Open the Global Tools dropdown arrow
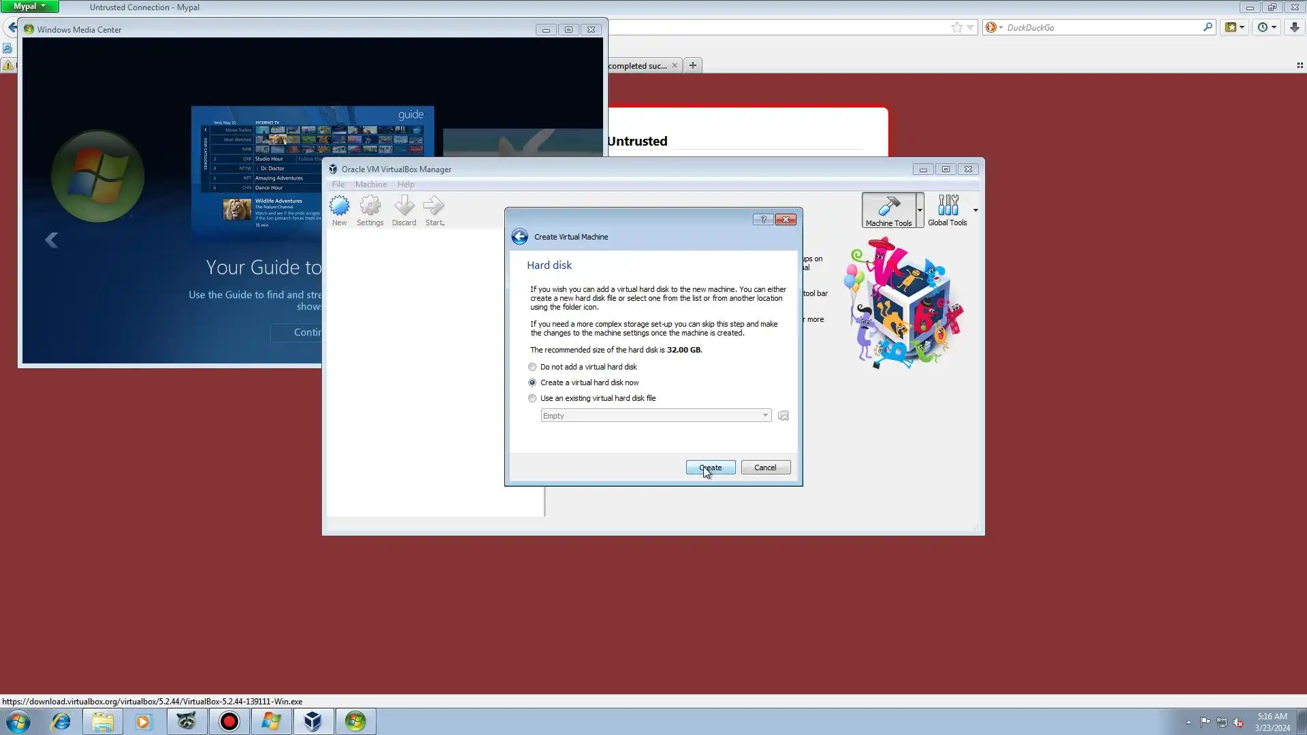The height and width of the screenshot is (735, 1307). point(975,210)
